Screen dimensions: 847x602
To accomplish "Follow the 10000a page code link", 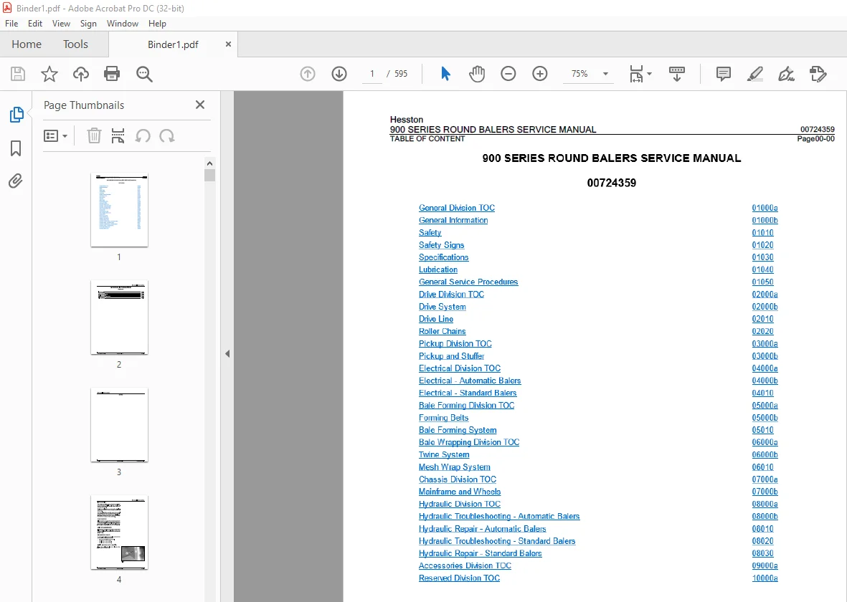I will [x=765, y=578].
